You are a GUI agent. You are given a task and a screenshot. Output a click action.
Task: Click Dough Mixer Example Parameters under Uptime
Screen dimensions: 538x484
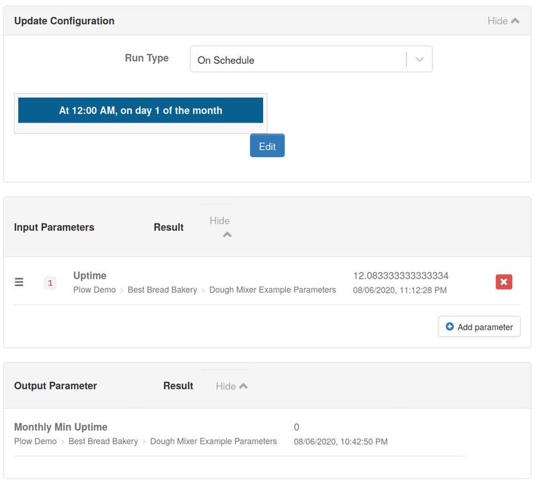tap(272, 290)
